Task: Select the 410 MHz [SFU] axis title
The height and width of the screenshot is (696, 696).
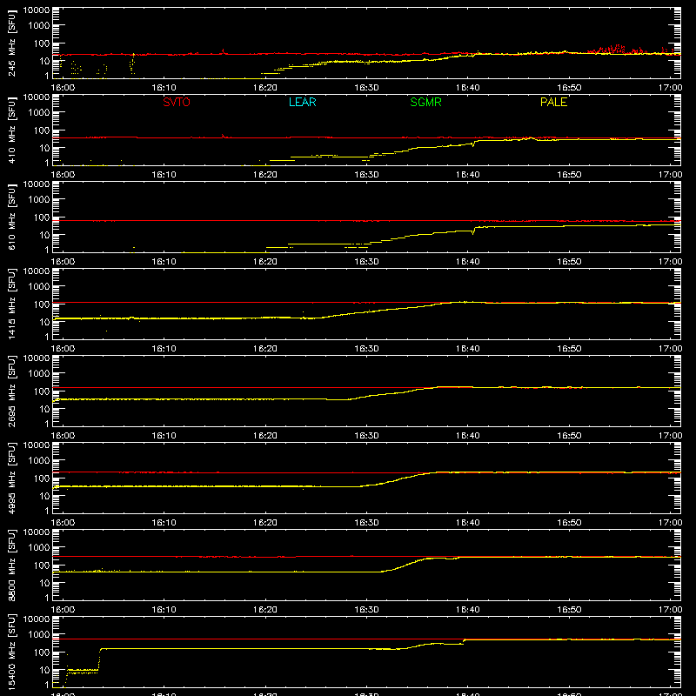Action: click(12, 130)
